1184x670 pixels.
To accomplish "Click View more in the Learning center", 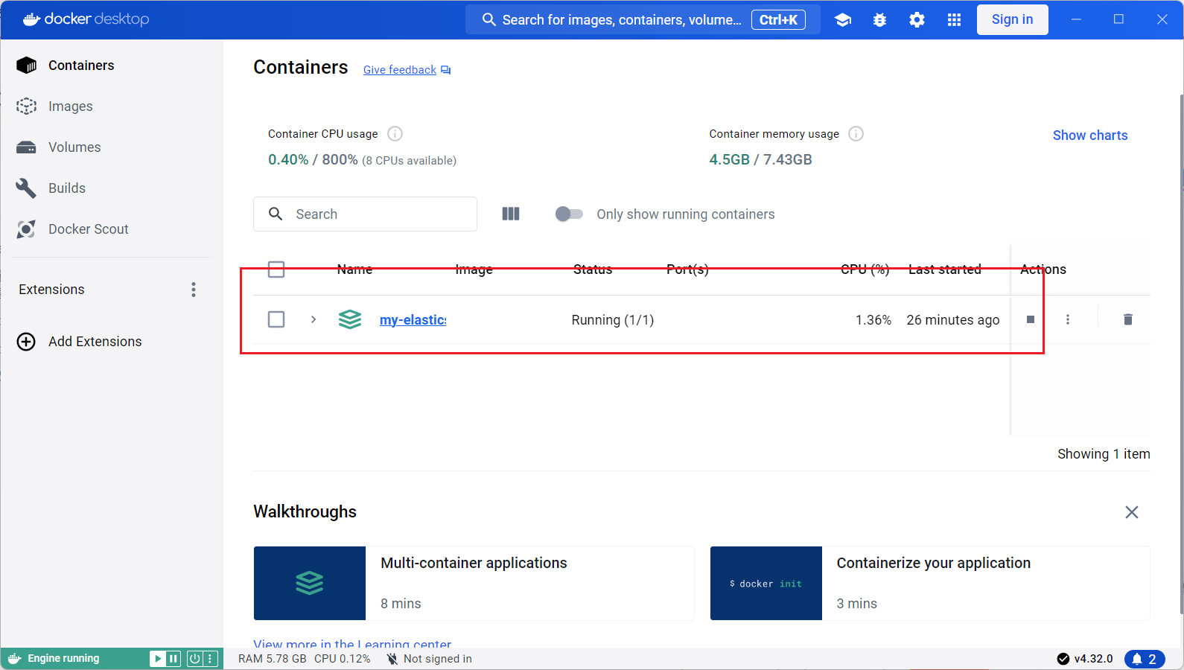I will coord(352,642).
